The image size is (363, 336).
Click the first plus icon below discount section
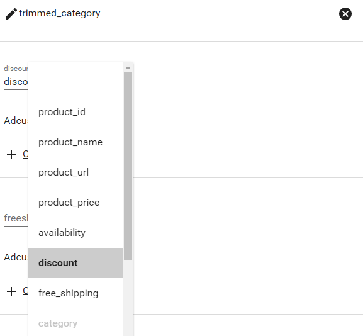(11, 155)
